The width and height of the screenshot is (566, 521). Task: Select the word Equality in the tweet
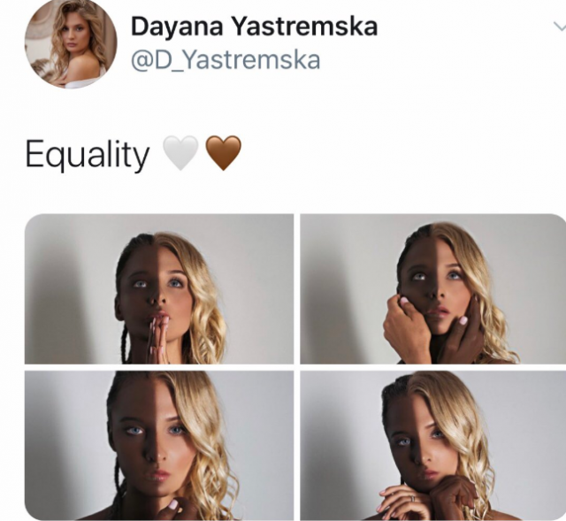point(87,155)
